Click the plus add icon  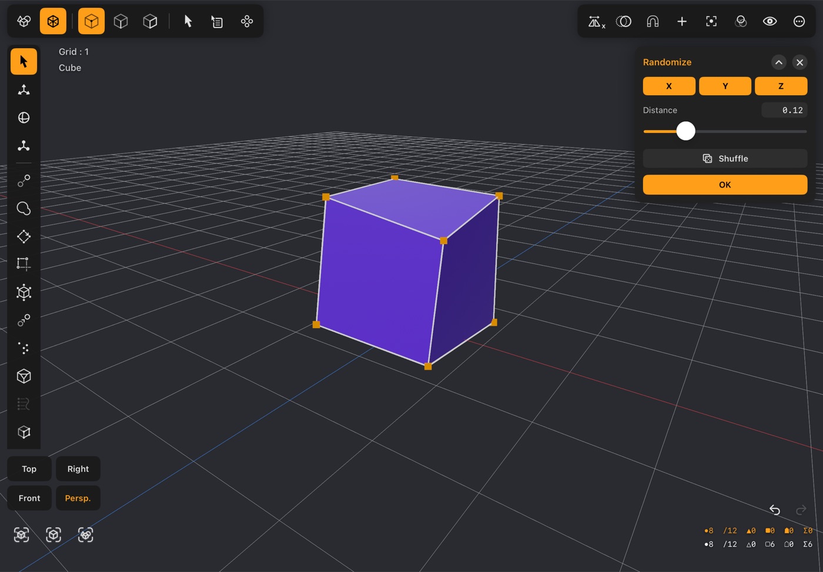682,21
